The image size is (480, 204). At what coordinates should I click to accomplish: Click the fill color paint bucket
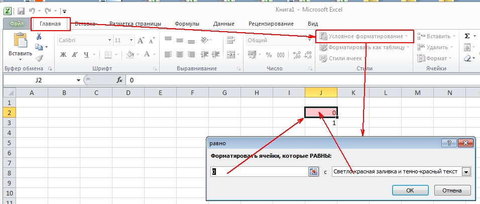[x=130, y=55]
